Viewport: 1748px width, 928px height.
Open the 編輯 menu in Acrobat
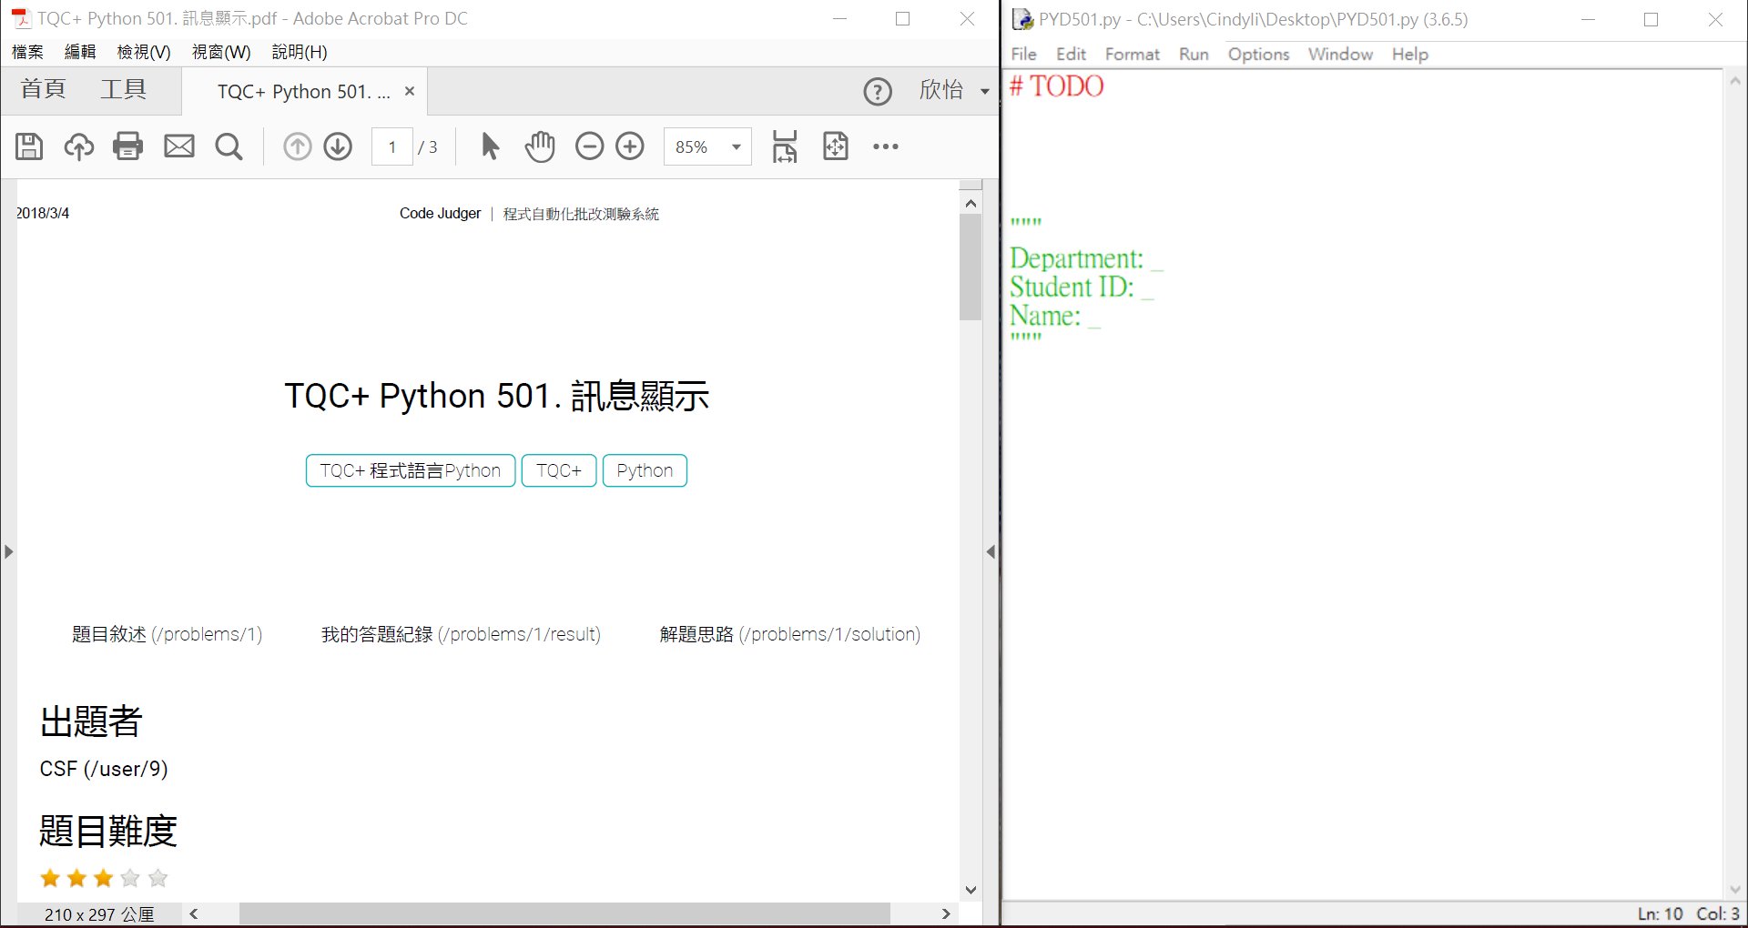[x=80, y=52]
